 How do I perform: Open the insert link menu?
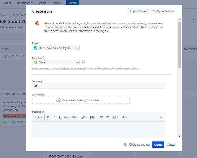click(x=84, y=117)
